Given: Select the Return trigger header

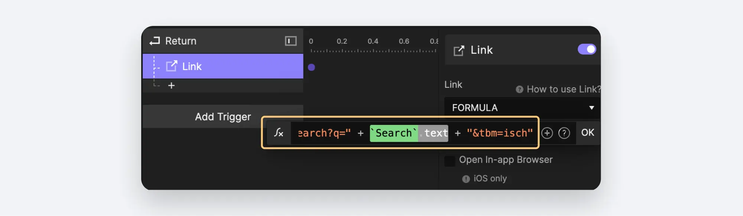Looking at the screenshot, I should pyautogui.click(x=223, y=41).
